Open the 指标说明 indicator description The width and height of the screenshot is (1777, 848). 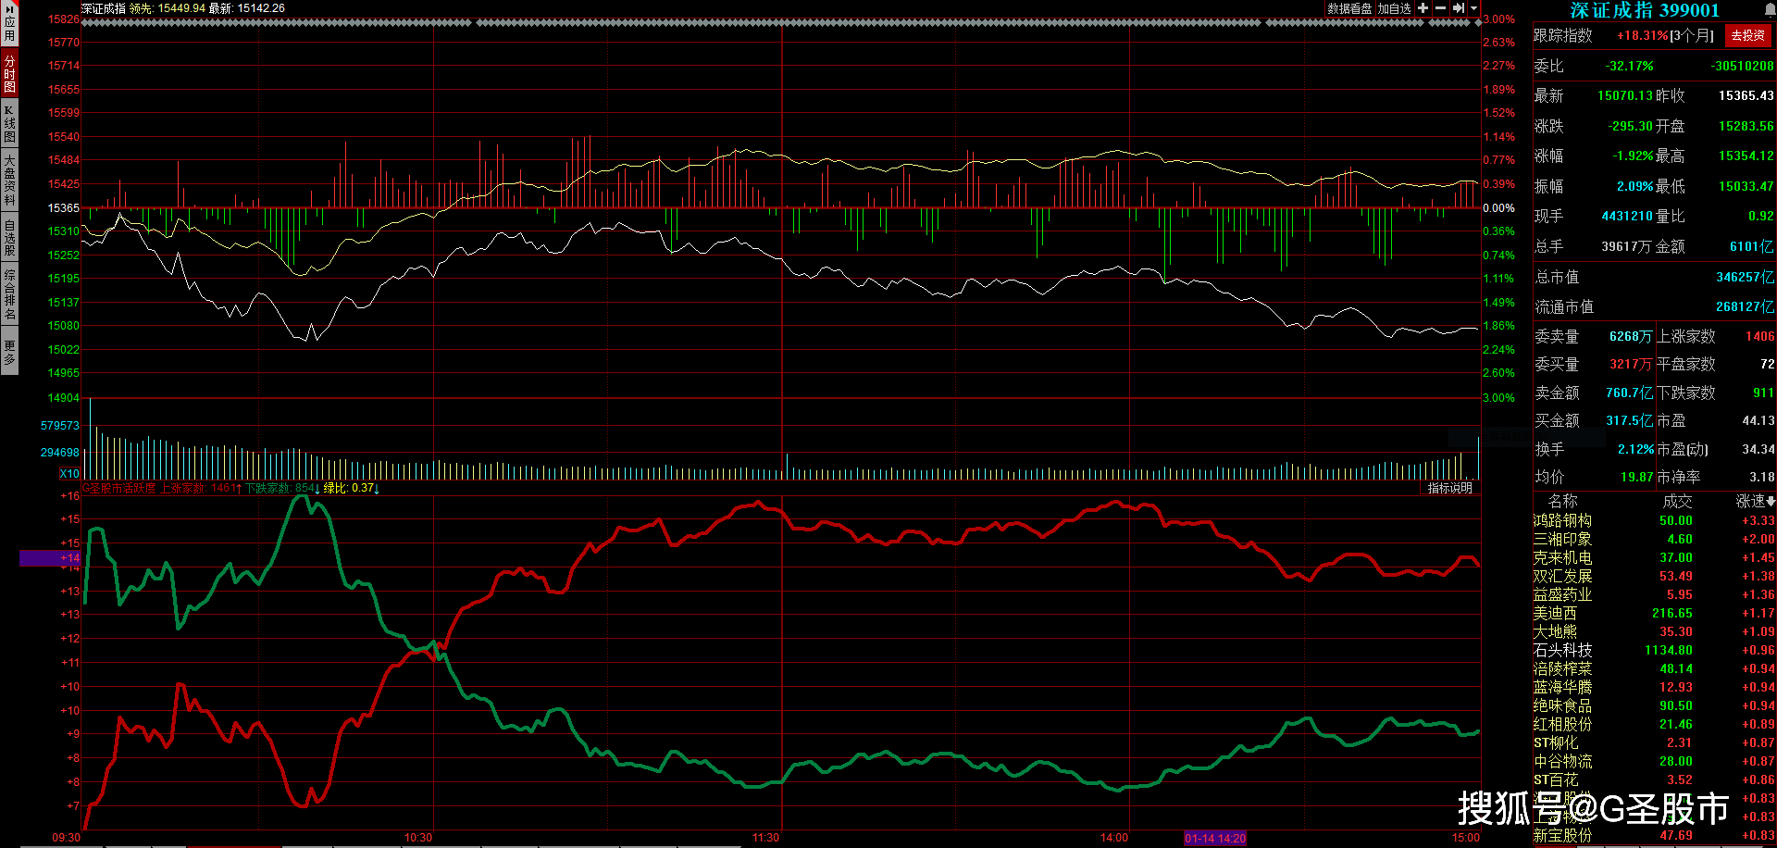tap(1449, 488)
